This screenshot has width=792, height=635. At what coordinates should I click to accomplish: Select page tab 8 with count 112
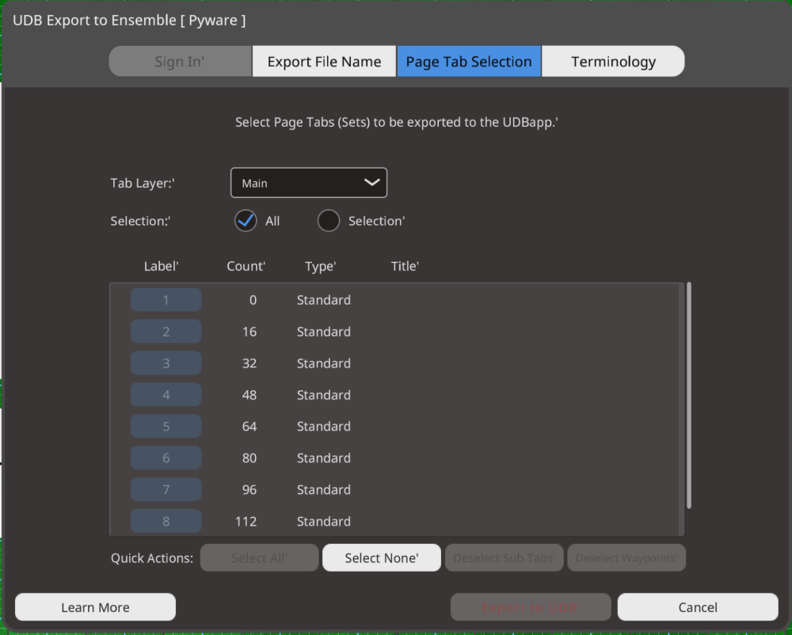(x=166, y=521)
